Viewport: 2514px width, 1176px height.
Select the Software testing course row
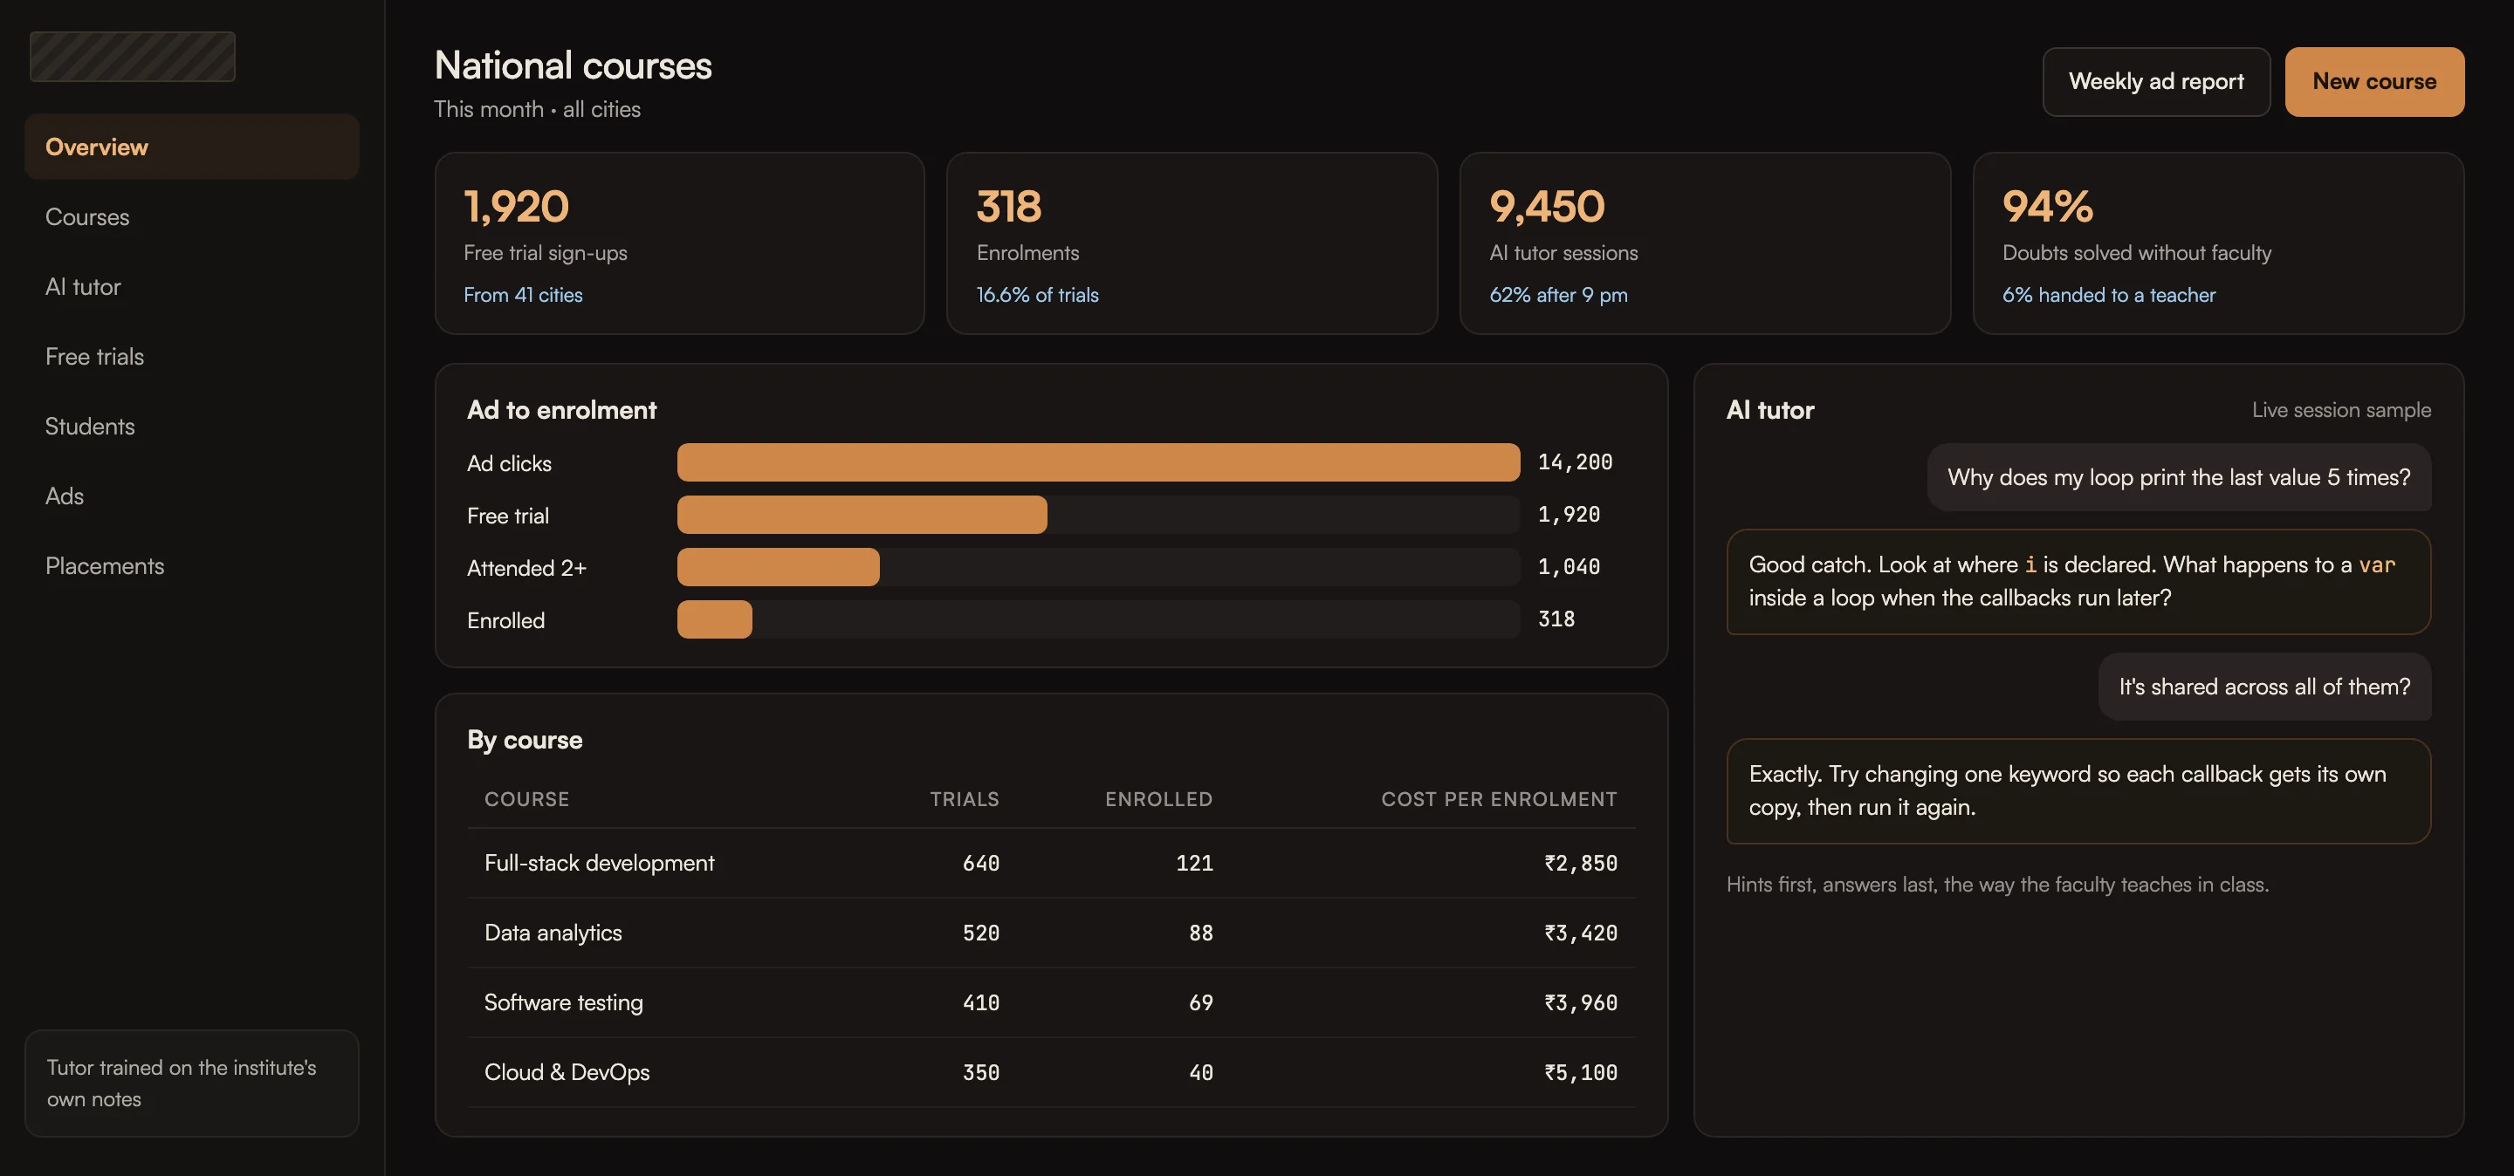click(1051, 1002)
